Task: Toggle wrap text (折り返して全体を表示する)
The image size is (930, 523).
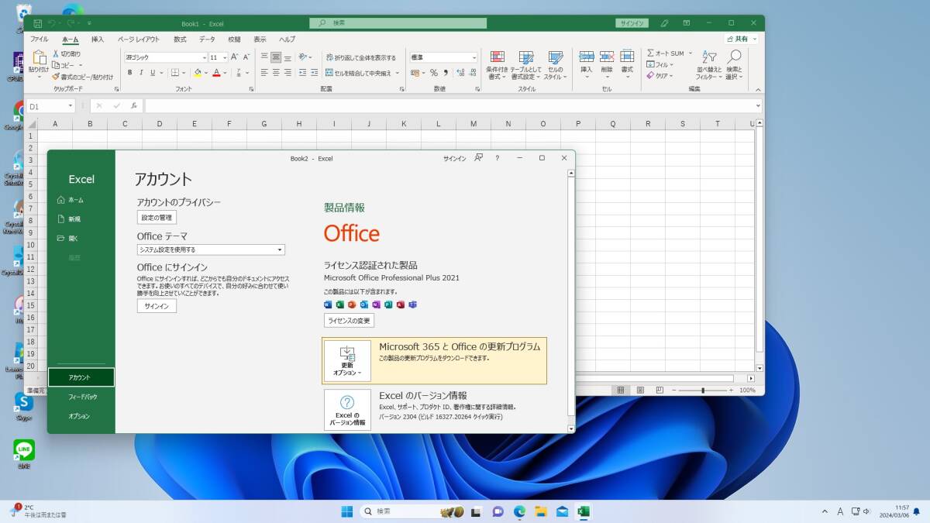Action: coord(360,57)
